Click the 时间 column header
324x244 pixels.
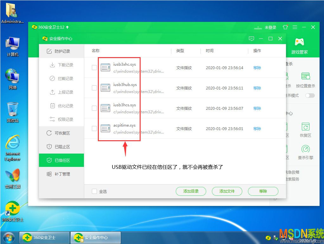[x=210, y=50]
